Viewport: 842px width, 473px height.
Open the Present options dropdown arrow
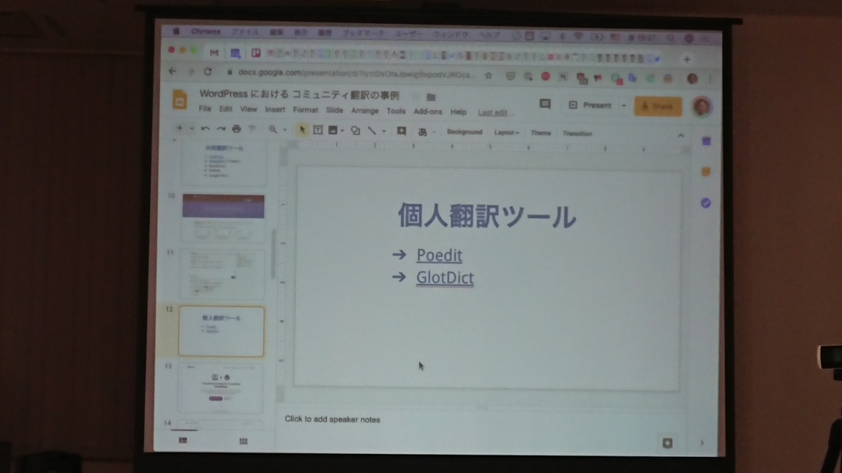[x=623, y=106]
